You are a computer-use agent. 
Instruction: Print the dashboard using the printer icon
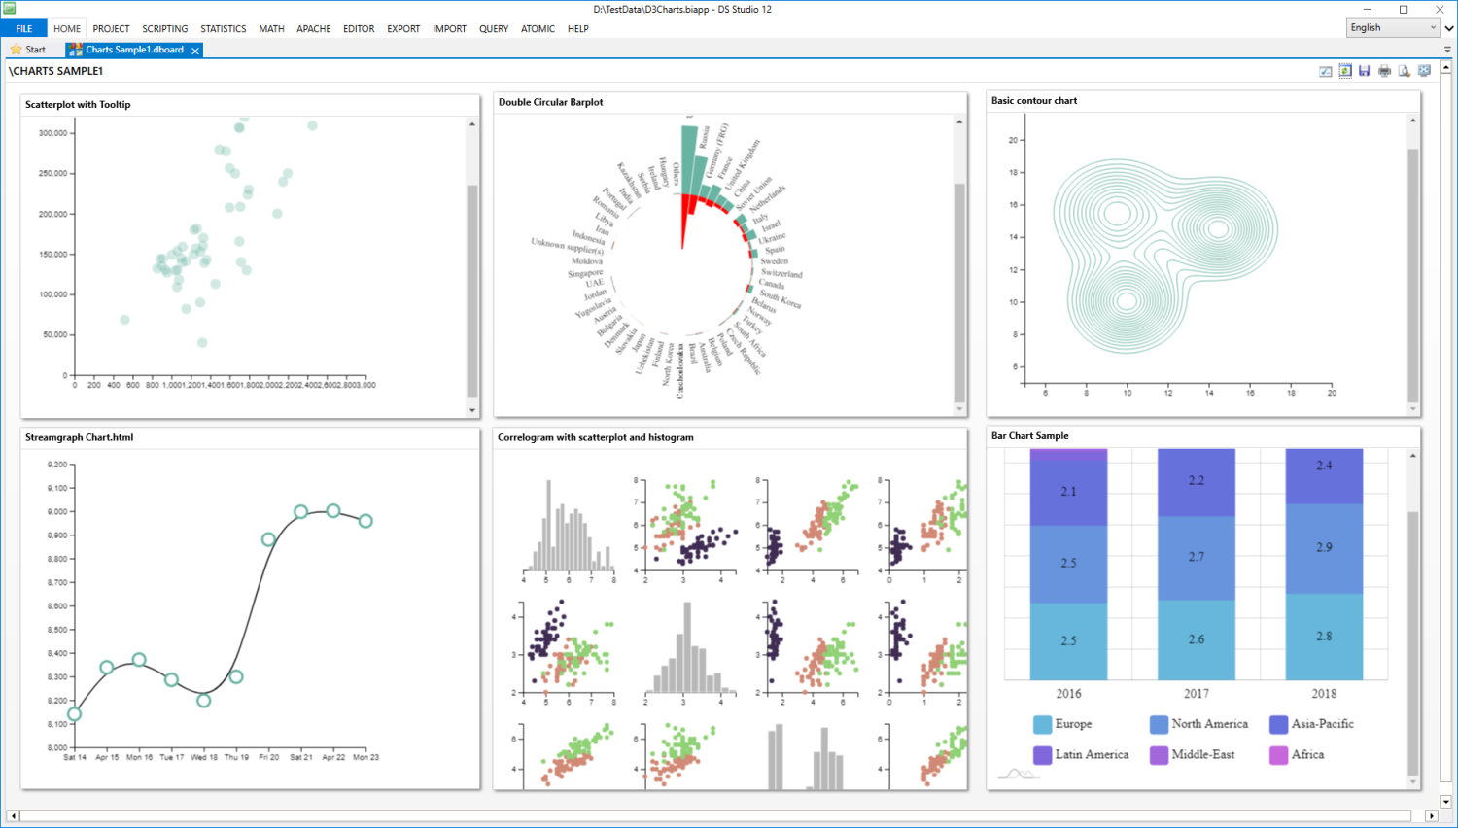1384,70
